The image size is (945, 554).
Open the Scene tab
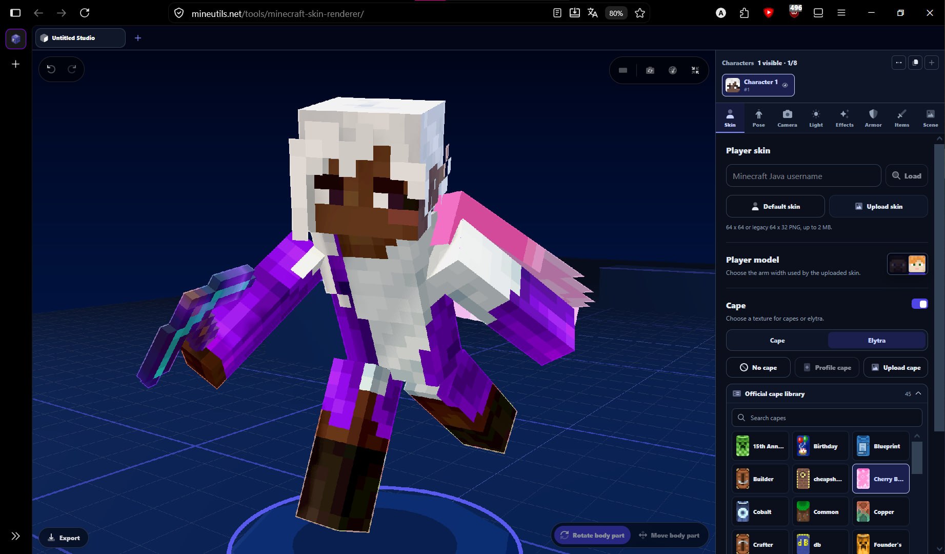point(931,118)
